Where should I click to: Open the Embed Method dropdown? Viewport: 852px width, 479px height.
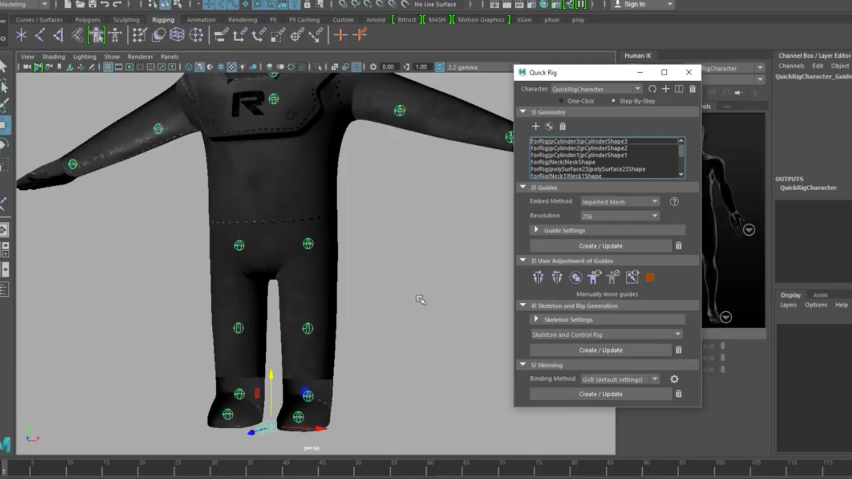click(x=620, y=202)
